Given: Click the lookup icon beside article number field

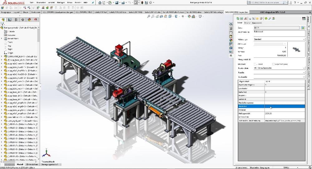Looking at the screenshot, I should [302, 28].
